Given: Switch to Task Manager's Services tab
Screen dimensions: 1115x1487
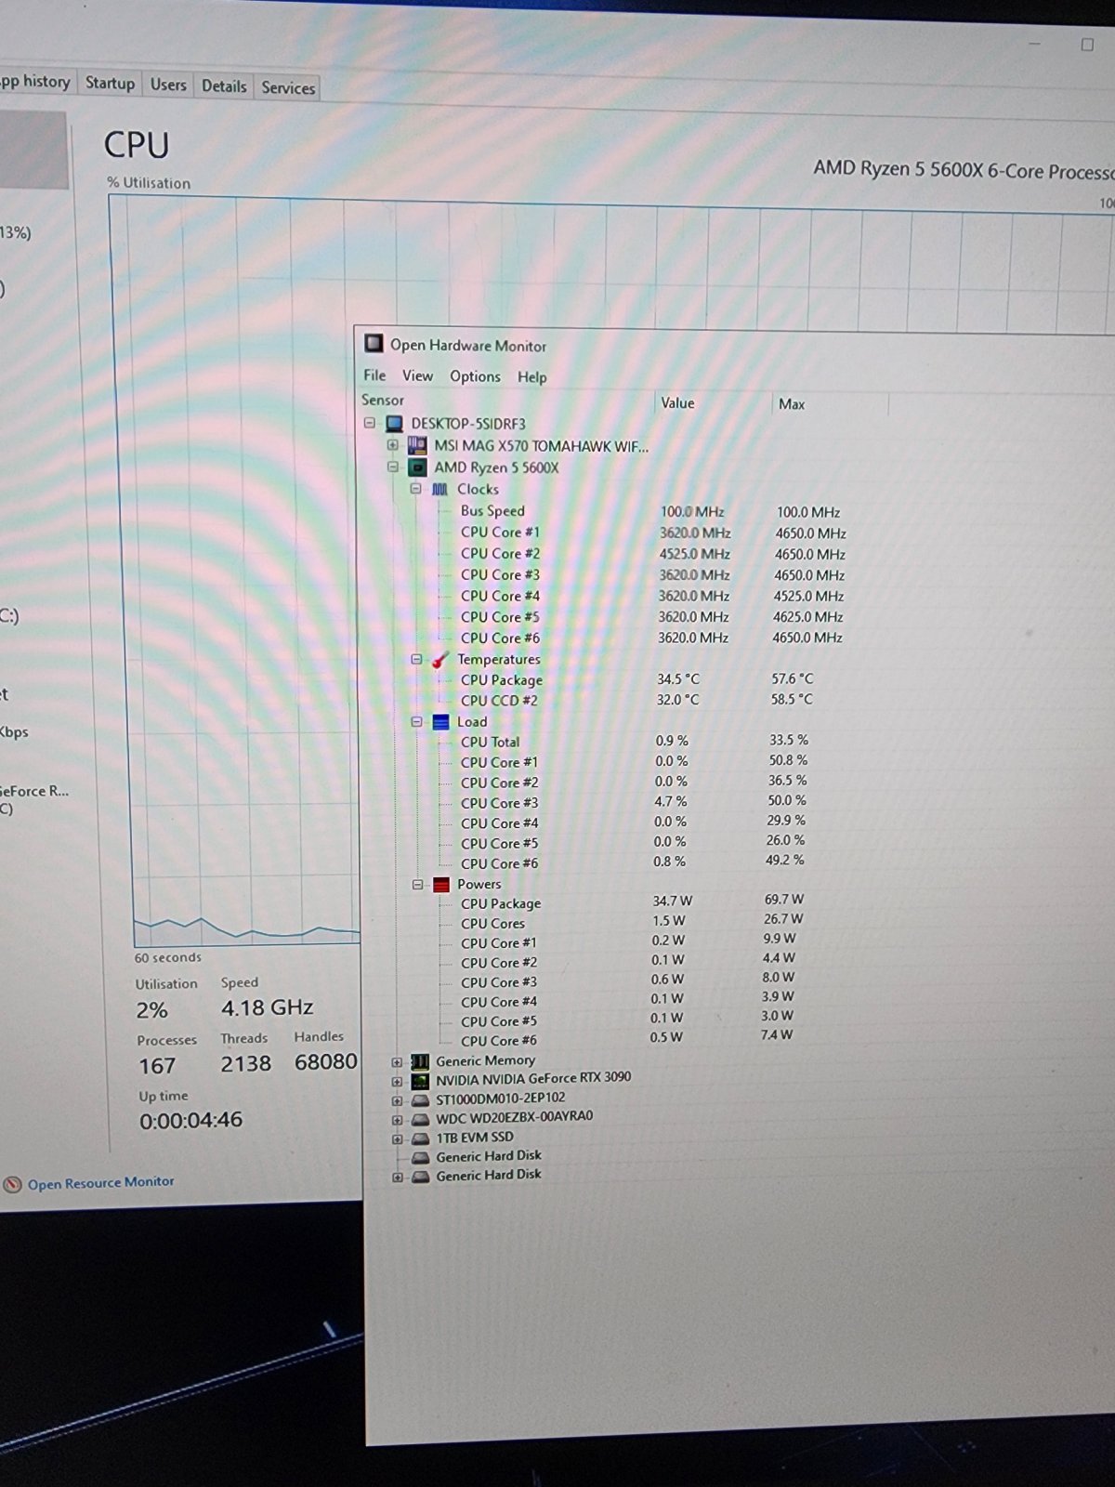Looking at the screenshot, I should pyautogui.click(x=288, y=87).
